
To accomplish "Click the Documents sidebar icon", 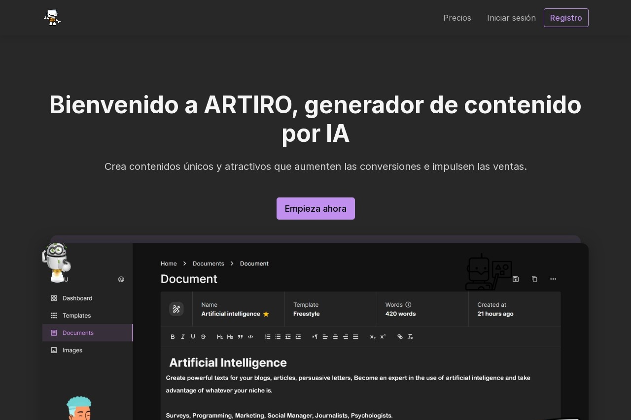I will click(x=54, y=333).
